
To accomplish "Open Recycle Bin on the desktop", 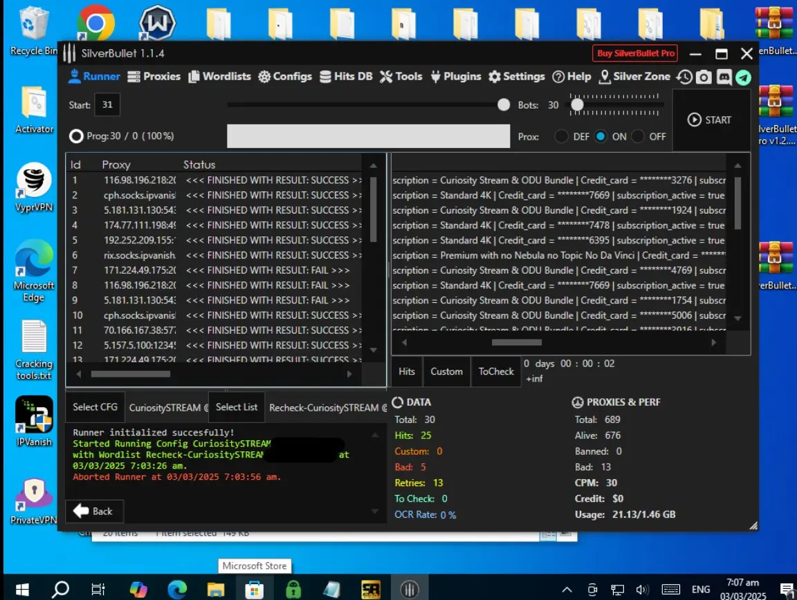I will pyautogui.click(x=33, y=30).
